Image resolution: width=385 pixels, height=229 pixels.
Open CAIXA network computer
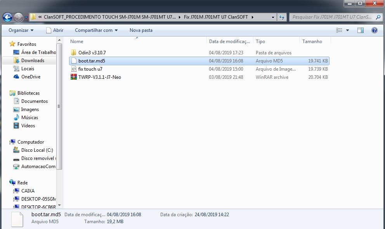pyautogui.click(x=24, y=191)
